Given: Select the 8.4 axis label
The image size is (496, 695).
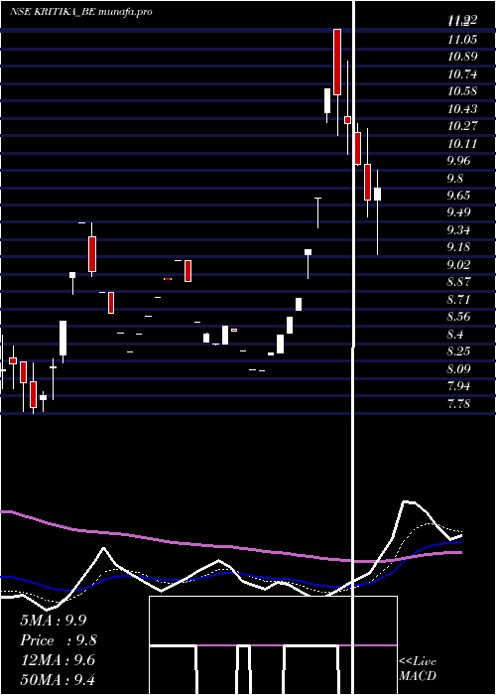Looking at the screenshot, I should 455,335.
